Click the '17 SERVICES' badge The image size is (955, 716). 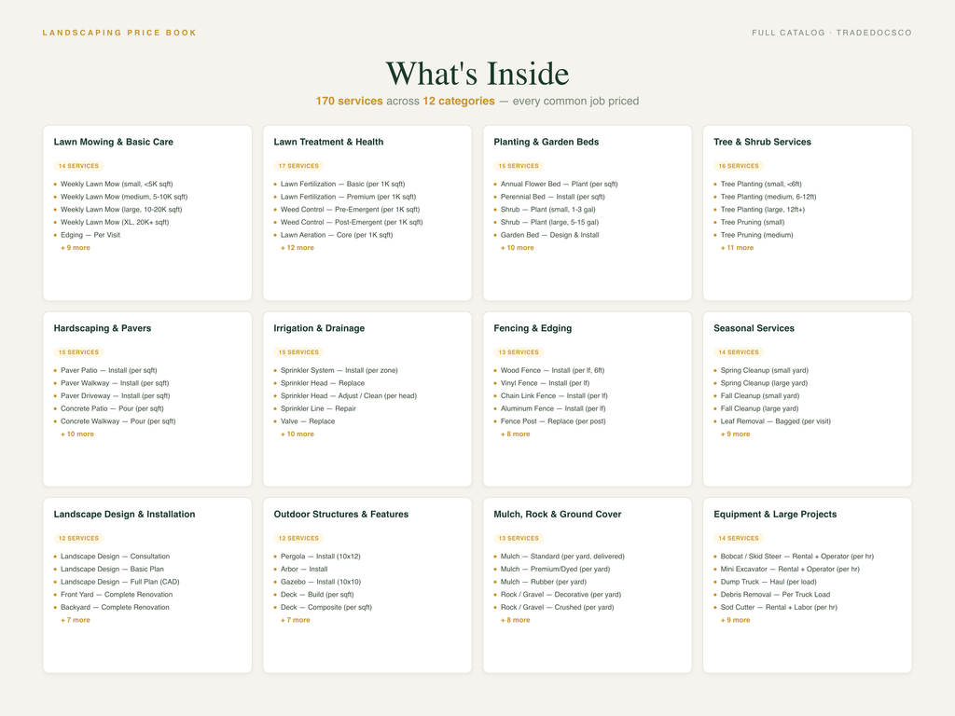click(298, 166)
